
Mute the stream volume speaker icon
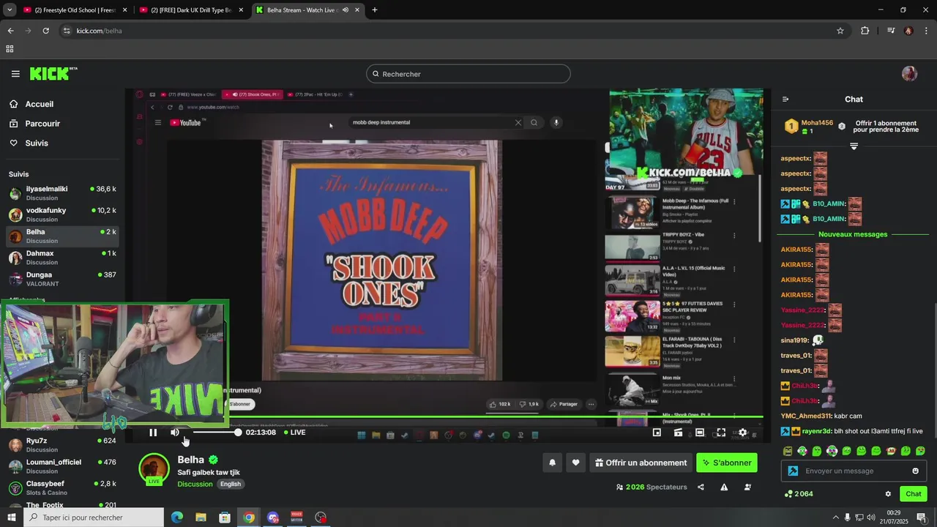pos(175,433)
